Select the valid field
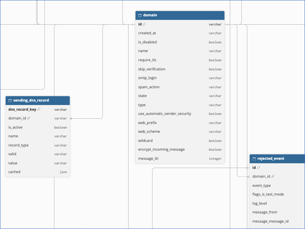This screenshot has width=305, height=229. 38,154
